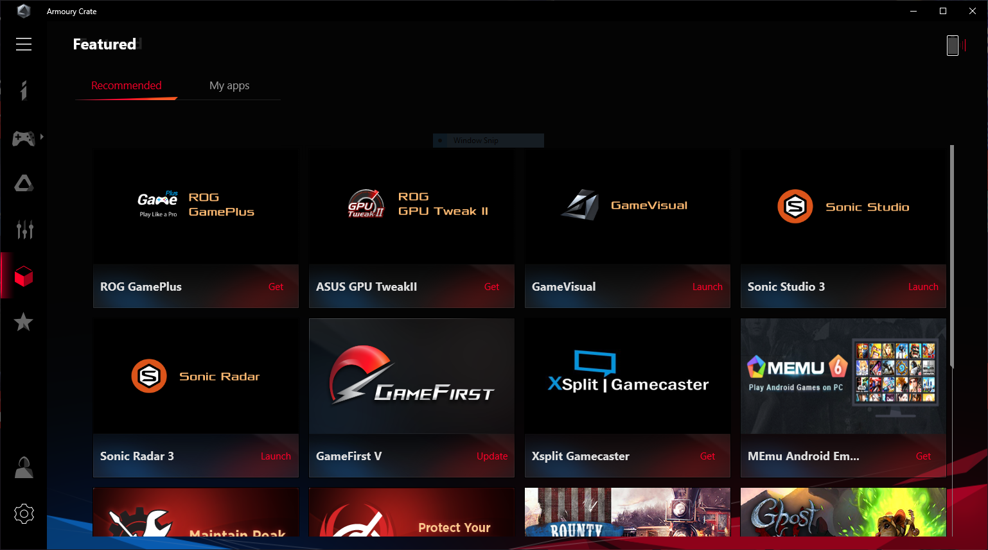The width and height of the screenshot is (988, 550).
Task: Click the GameFirst V title text
Action: [x=349, y=456]
